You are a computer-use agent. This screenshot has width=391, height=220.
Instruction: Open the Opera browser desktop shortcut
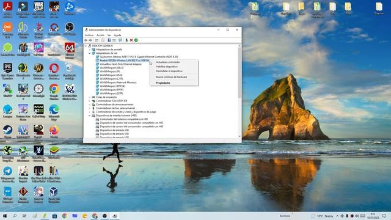(54, 71)
